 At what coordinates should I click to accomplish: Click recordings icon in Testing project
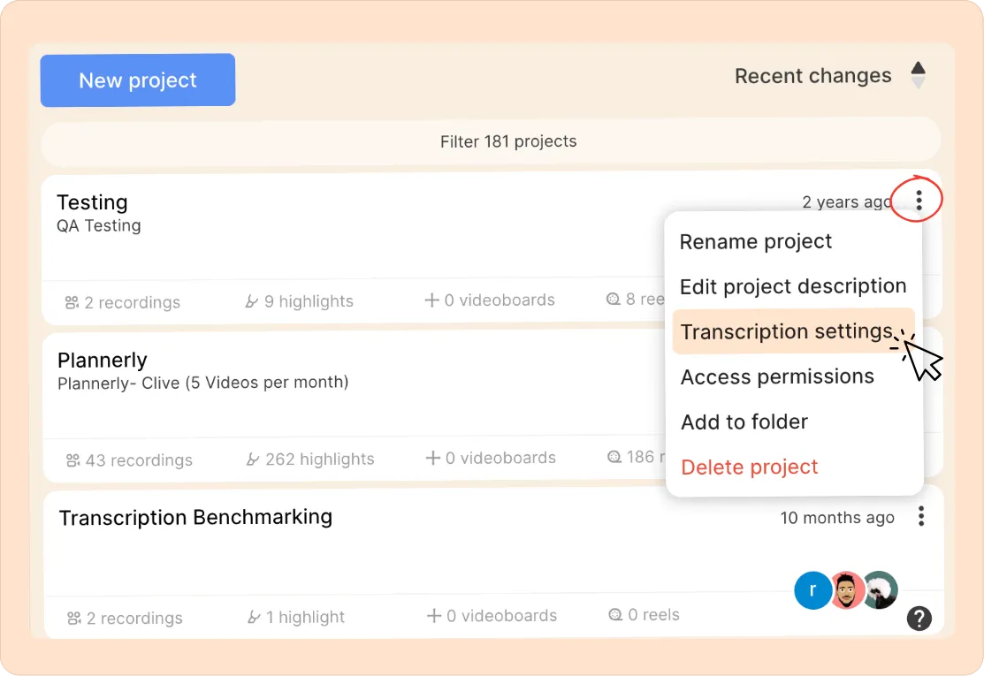click(x=72, y=302)
